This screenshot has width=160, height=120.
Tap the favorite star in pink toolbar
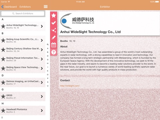pyautogui.click(x=54, y=15)
